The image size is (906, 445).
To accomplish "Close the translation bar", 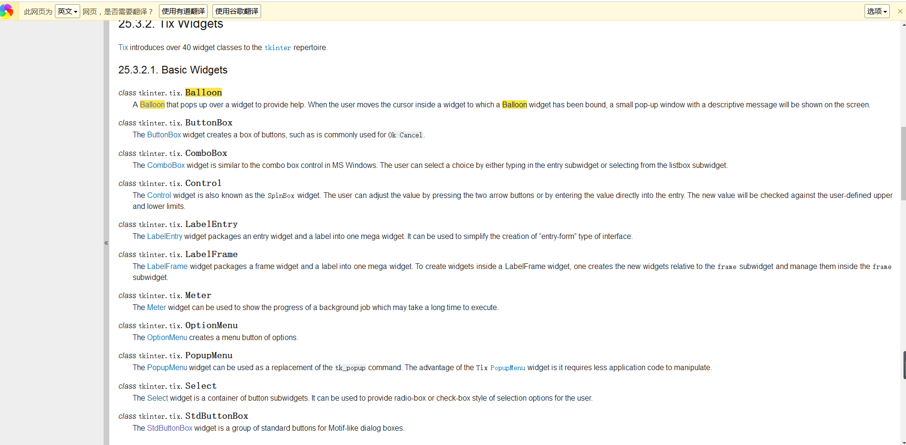I will click(x=900, y=11).
